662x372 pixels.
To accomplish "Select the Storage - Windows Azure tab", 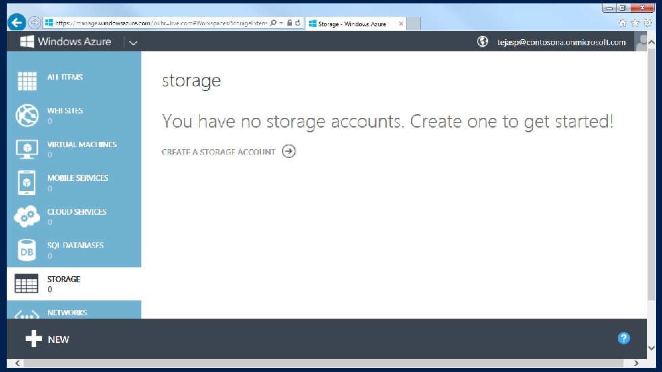I will coord(356,24).
